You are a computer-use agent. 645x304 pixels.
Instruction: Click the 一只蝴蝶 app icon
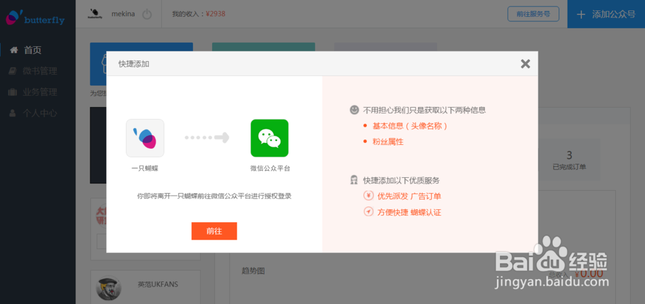pyautogui.click(x=144, y=138)
